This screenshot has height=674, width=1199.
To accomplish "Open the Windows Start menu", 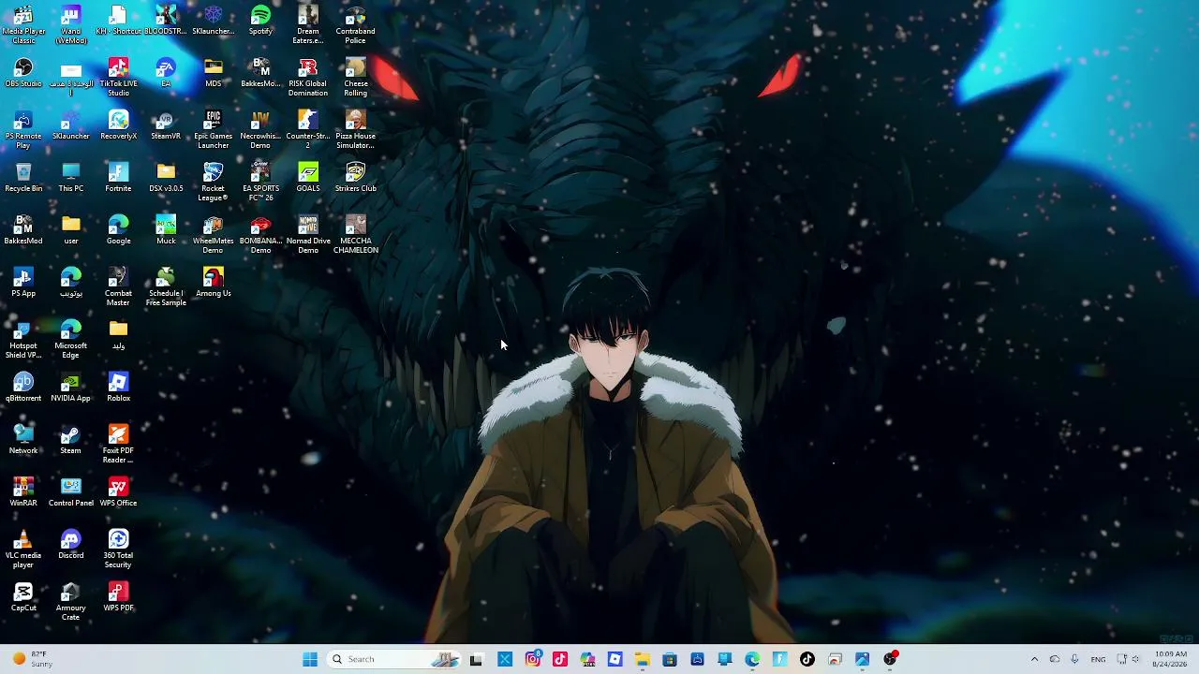I will (x=310, y=659).
